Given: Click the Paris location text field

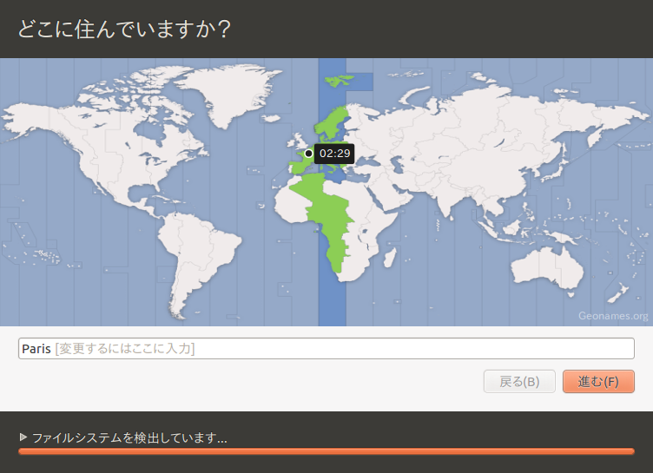Looking at the screenshot, I should 326,349.
